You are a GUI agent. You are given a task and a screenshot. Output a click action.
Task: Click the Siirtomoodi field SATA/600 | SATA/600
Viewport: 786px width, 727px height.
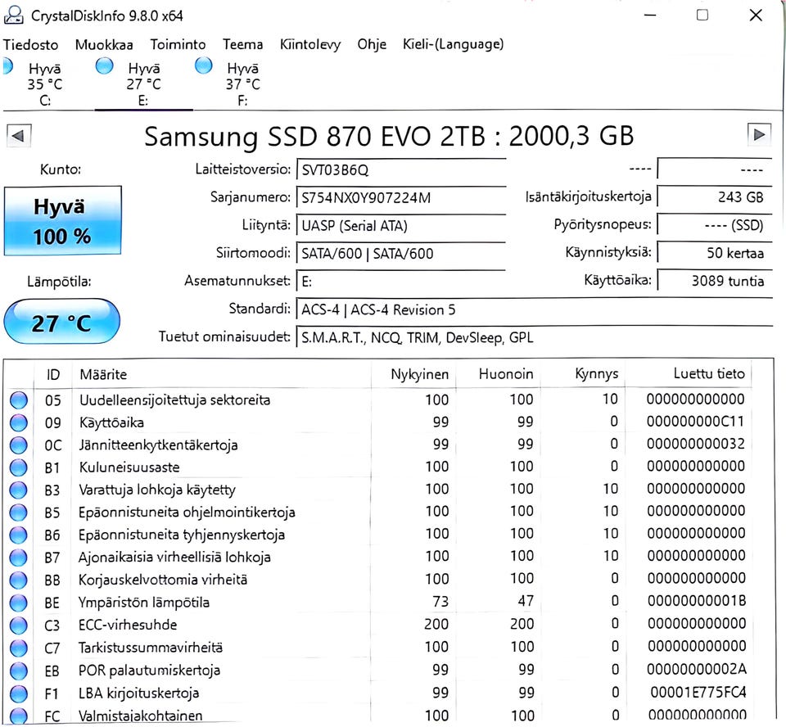click(401, 254)
